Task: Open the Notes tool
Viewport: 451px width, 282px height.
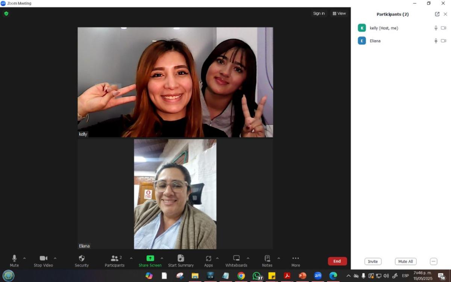Action: 267,258
